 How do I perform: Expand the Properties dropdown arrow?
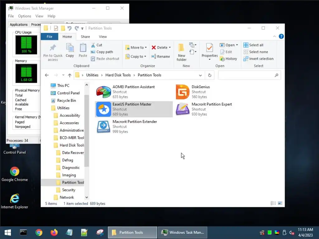pos(210,59)
